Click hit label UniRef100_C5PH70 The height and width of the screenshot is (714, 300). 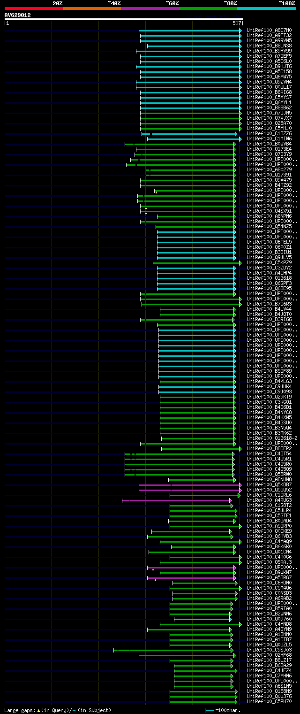coord(269,702)
